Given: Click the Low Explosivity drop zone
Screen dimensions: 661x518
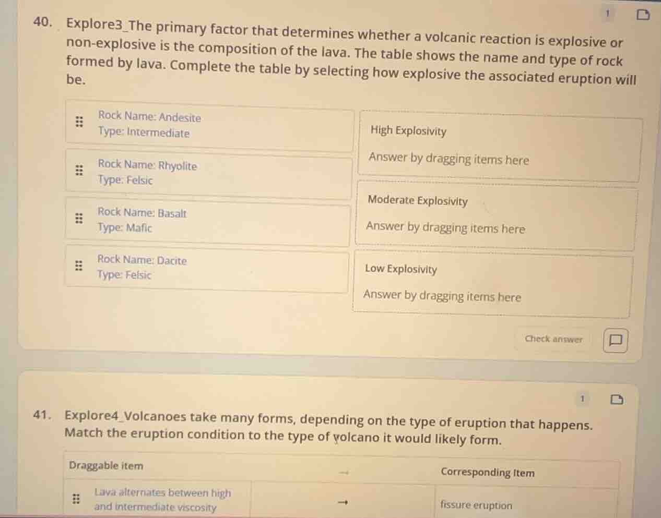Looking at the screenshot, I should coord(492,285).
